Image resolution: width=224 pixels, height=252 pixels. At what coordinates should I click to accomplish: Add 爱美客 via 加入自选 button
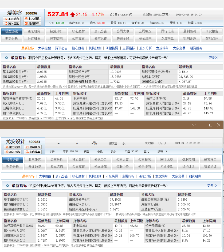click(12, 24)
